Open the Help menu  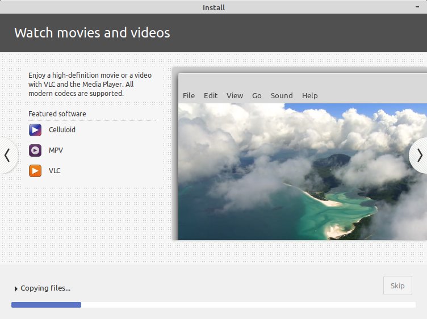(x=309, y=95)
